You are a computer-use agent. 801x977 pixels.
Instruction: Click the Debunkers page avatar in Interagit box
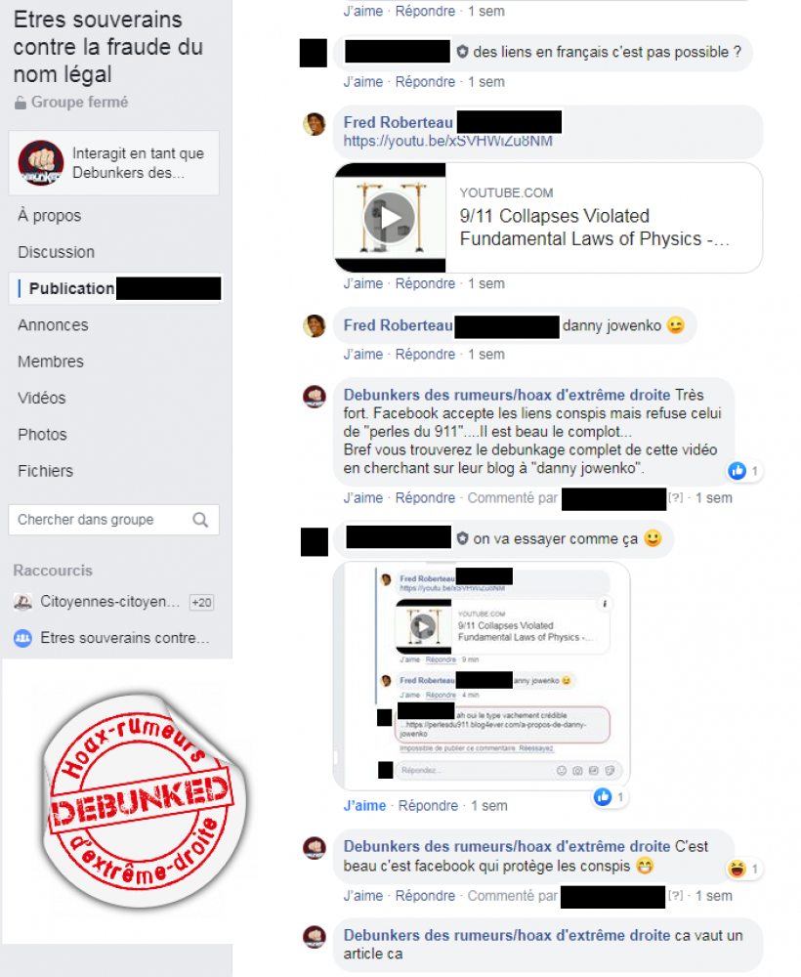pos(40,163)
